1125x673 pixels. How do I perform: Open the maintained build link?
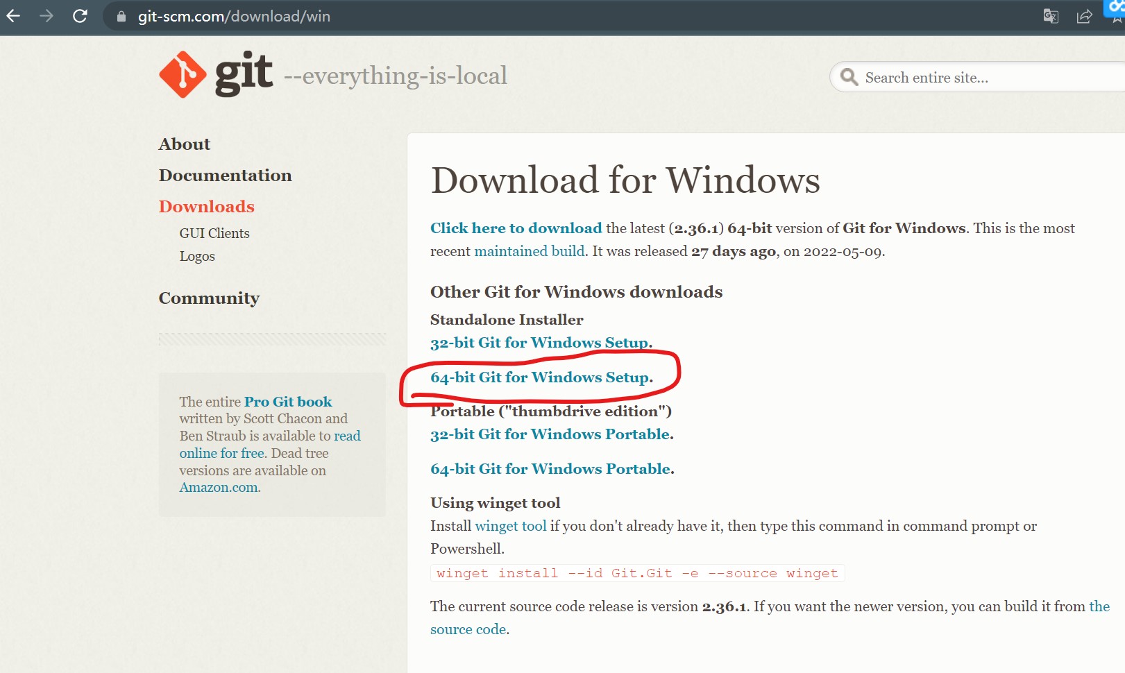click(x=530, y=251)
